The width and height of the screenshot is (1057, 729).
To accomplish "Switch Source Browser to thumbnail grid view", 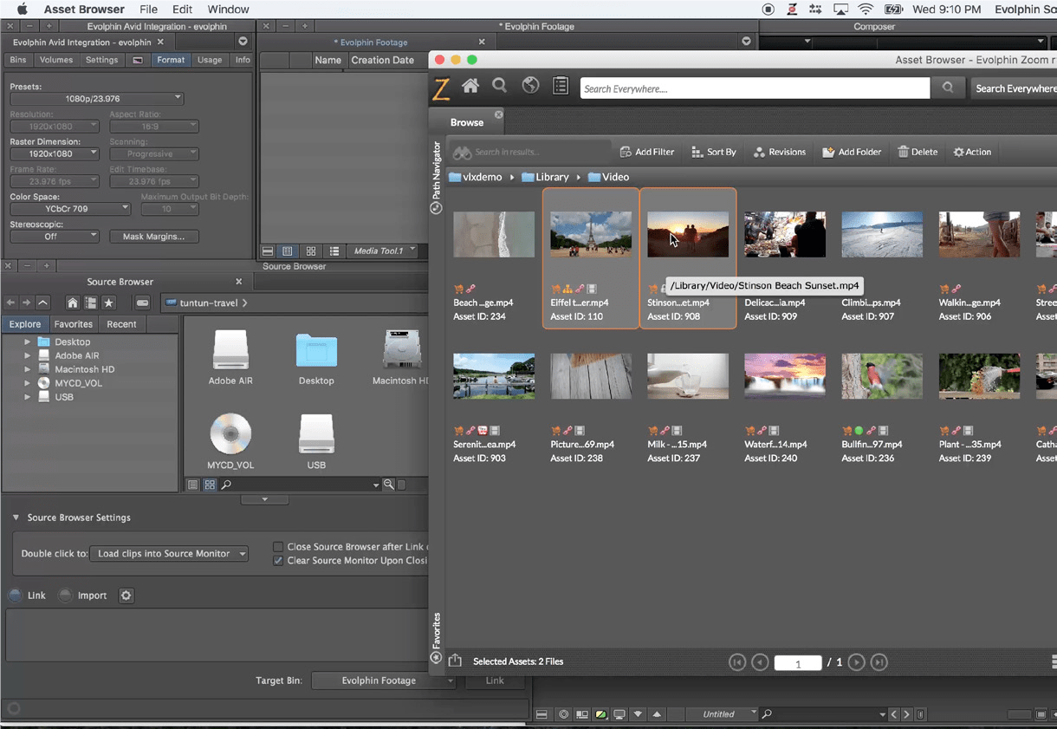I will pyautogui.click(x=210, y=485).
